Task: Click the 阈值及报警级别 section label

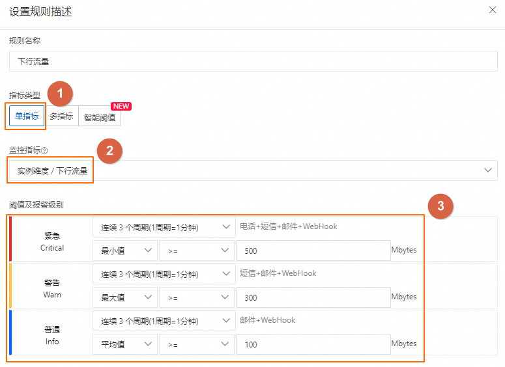Action: click(x=36, y=204)
